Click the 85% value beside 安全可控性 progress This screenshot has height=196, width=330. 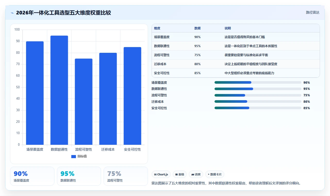pos(307,108)
